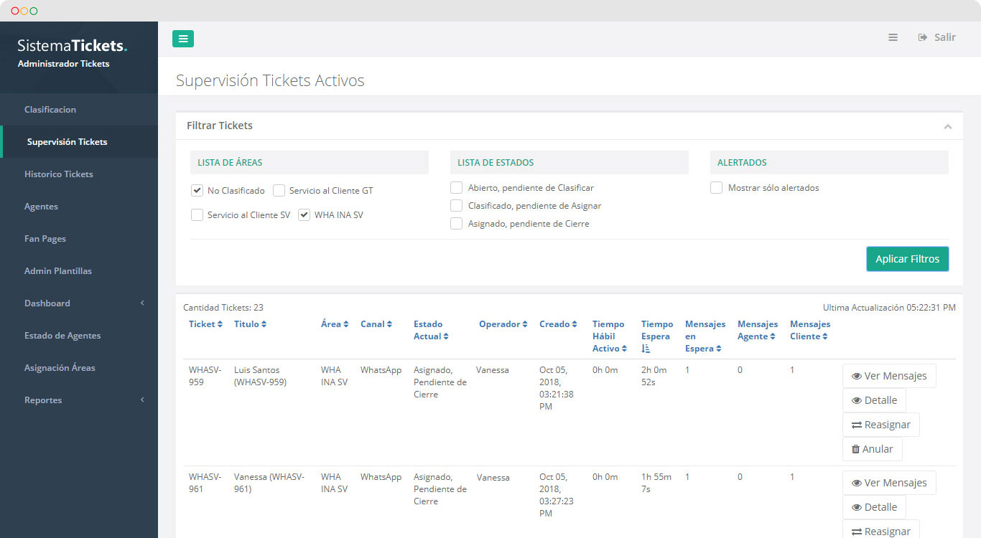Screen dimensions: 981x538
Task: Expand the Reportes sidebar submenu
Action: point(79,400)
